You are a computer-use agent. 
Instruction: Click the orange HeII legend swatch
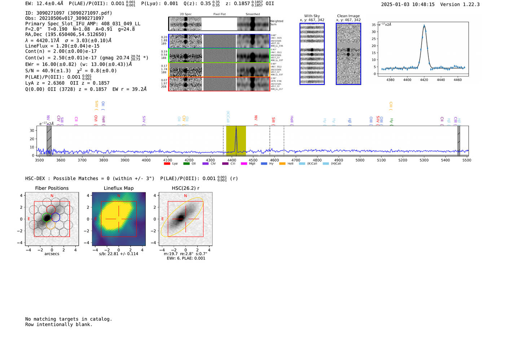[x=282, y=164]
